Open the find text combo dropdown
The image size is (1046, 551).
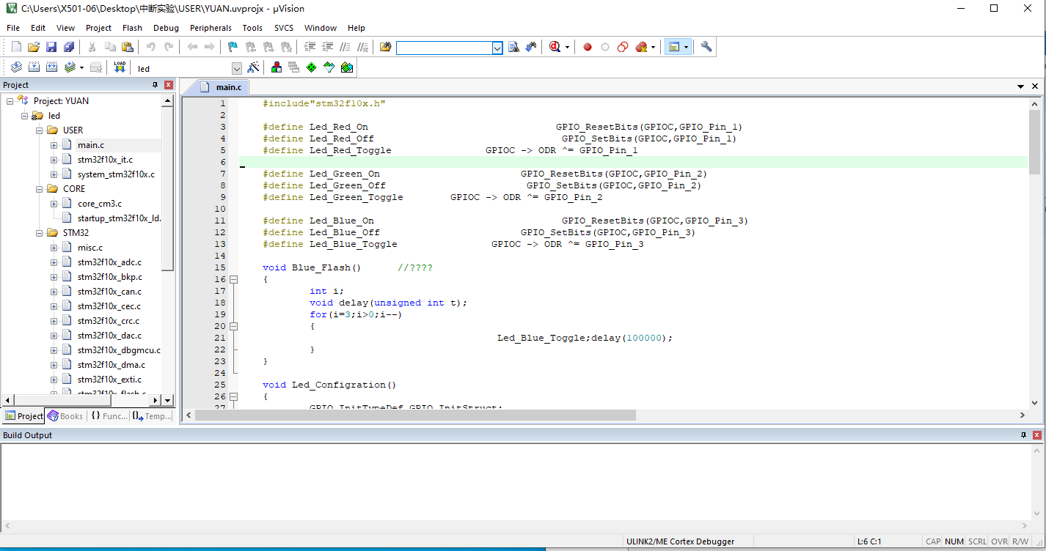pyautogui.click(x=497, y=47)
